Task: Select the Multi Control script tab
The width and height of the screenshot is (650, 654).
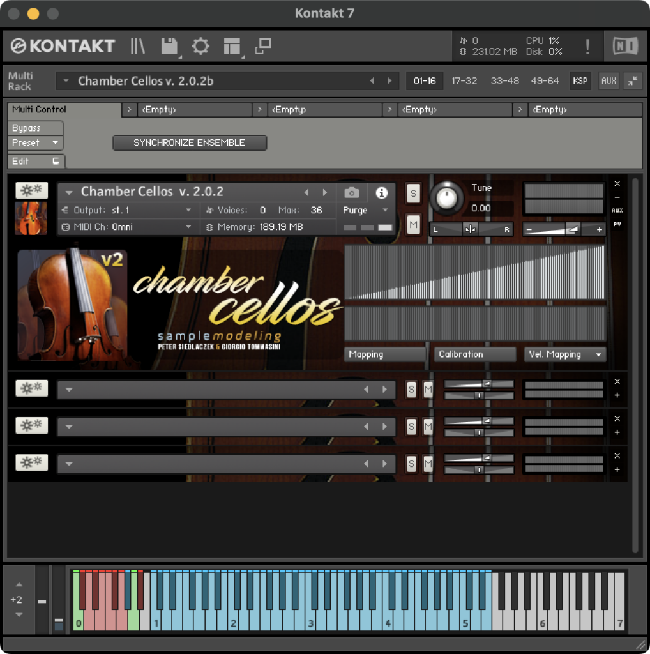Action: coord(64,109)
